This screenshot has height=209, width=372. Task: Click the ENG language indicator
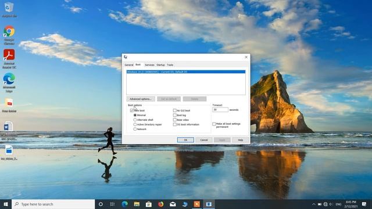tap(338, 204)
